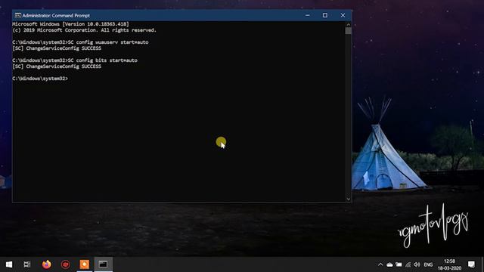Screen dimensions: 484x272
Task: Click the last 'C:\Windows\system32>' prompt line
Action: pyautogui.click(x=40, y=79)
